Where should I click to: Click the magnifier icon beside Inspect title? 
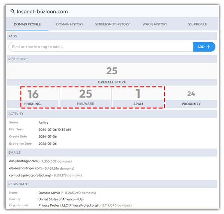click(x=13, y=12)
